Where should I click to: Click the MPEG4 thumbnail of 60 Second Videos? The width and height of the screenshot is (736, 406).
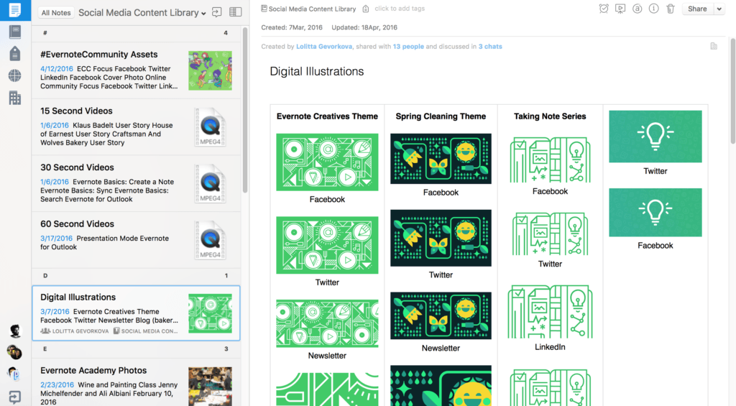(211, 240)
